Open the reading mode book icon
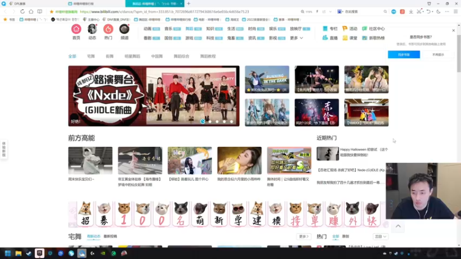 40,12
